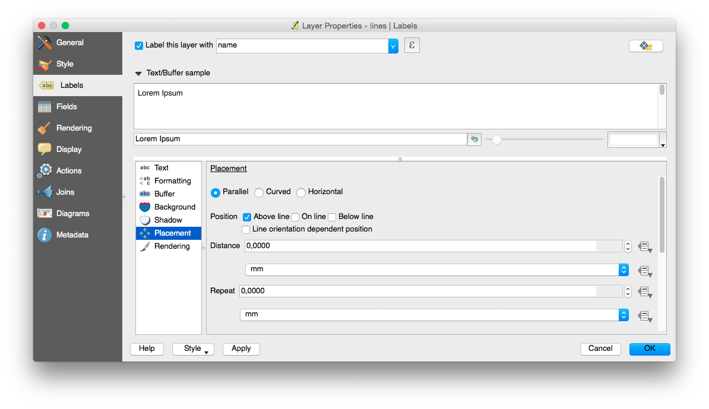This screenshot has height=409, width=709.
Task: Click the white preview background color swatch
Action: 634,139
